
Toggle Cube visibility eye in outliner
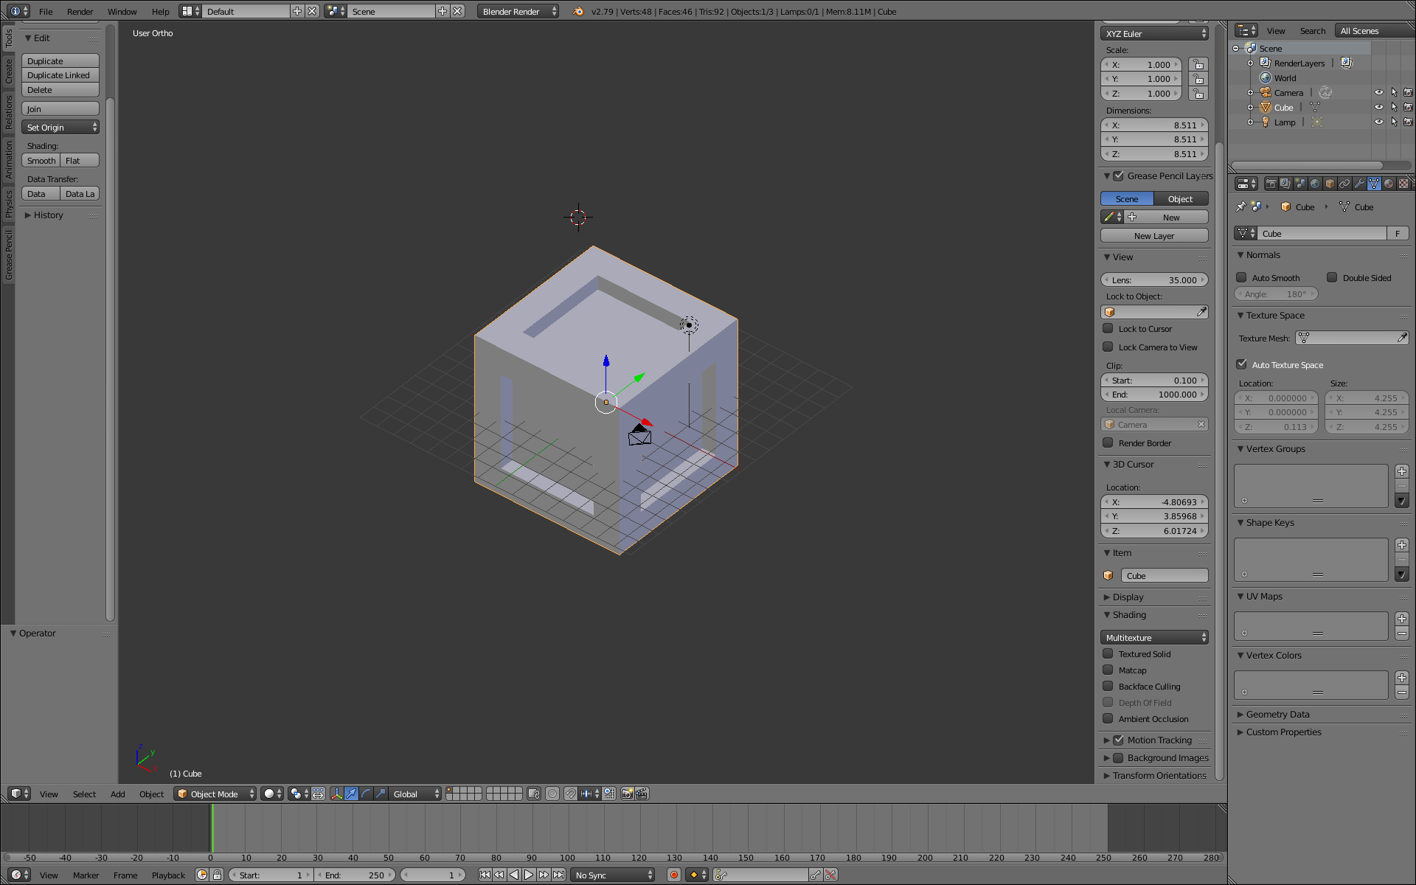(x=1378, y=108)
